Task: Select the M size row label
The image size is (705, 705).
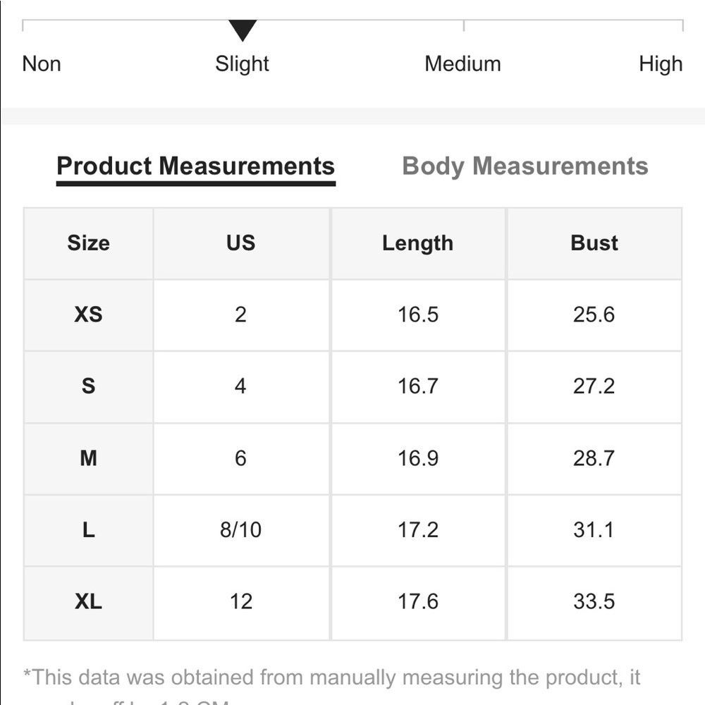Action: pos(89,459)
